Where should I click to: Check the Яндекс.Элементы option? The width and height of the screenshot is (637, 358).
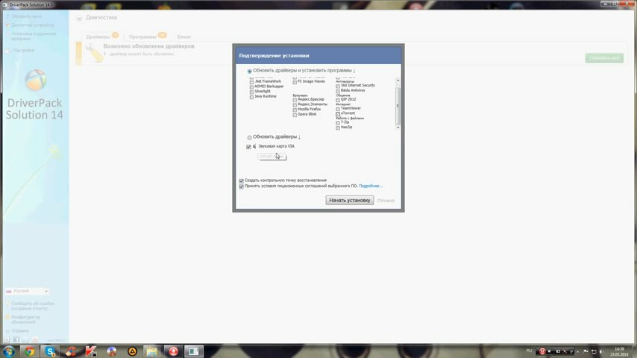(x=295, y=105)
